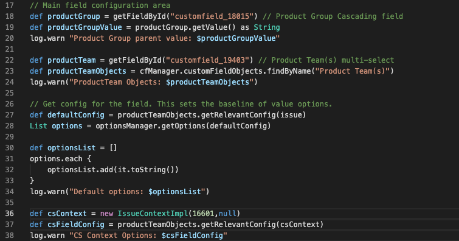This screenshot has width=459, height=241.
Task: Click line number 18 in the gutter
Action: pos(9,16)
